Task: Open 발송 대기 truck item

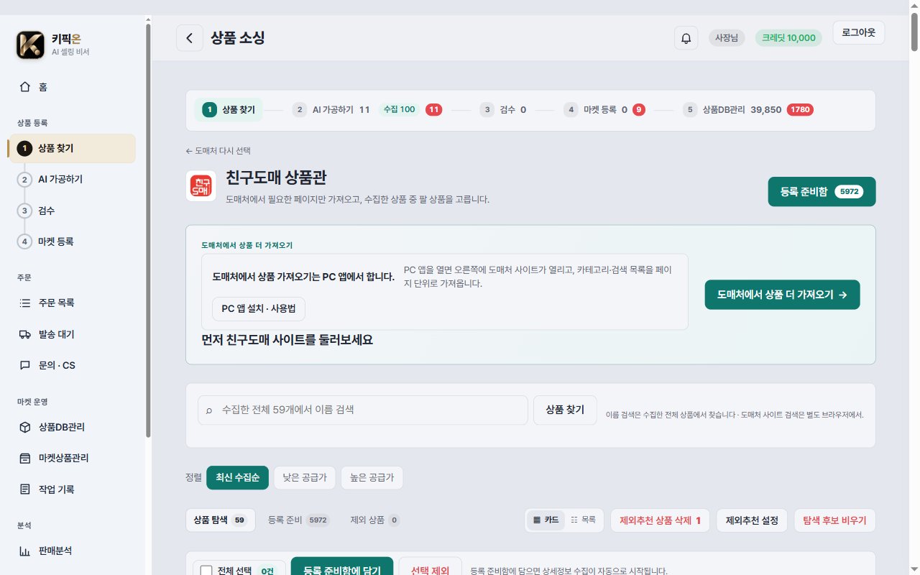Action: pyautogui.click(x=71, y=334)
